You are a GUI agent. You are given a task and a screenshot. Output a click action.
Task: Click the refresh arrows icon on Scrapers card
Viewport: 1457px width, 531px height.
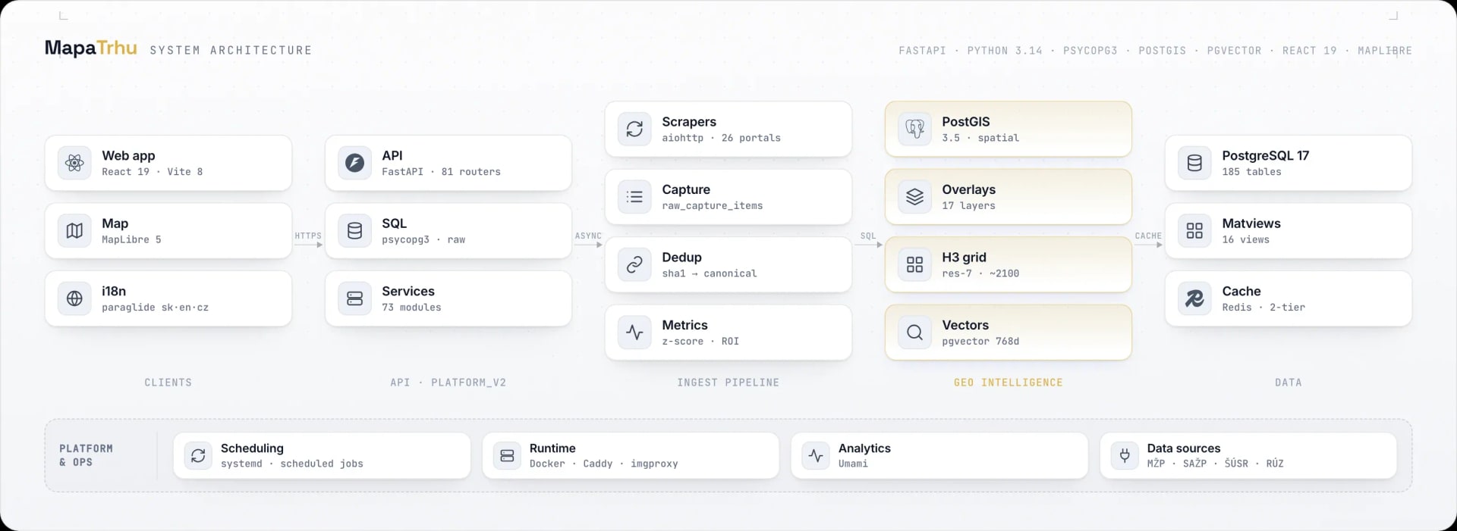[x=634, y=129]
